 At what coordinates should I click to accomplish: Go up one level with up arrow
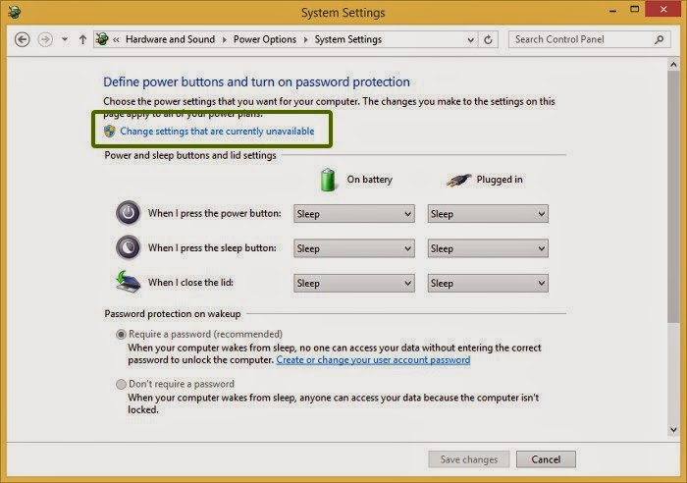(82, 39)
